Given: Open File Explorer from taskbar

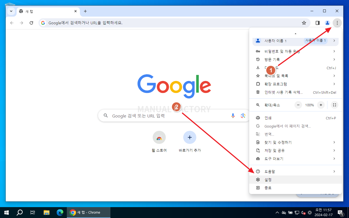Looking at the screenshot, I should pyautogui.click(x=47, y=213).
